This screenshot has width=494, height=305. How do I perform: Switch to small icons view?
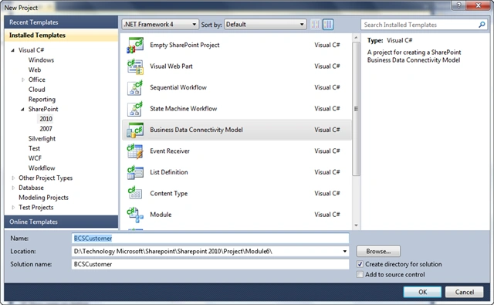[x=316, y=24]
